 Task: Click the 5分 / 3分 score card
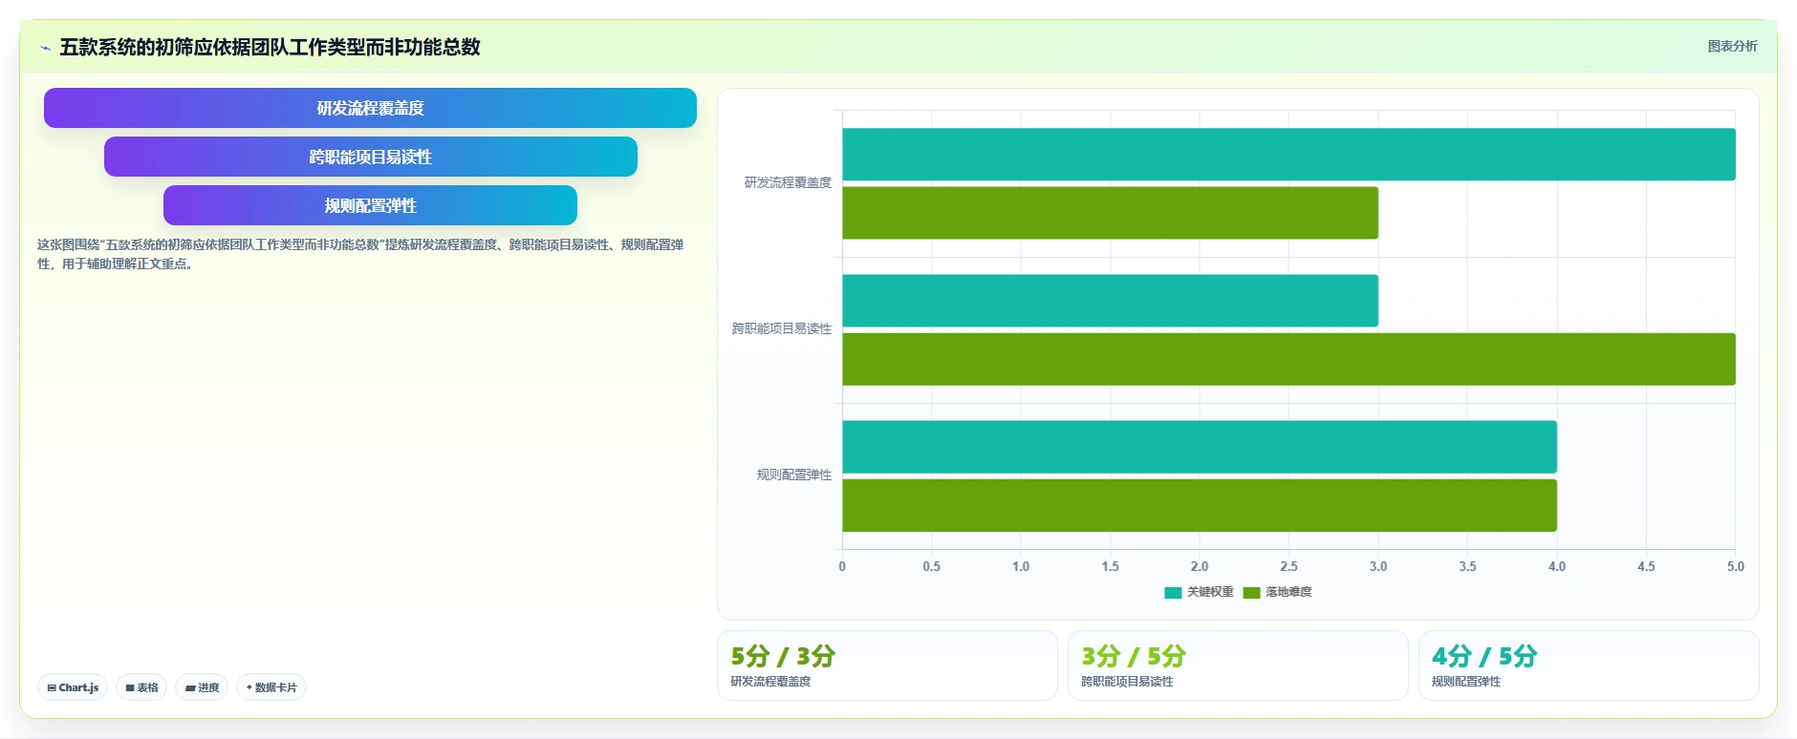(x=887, y=665)
